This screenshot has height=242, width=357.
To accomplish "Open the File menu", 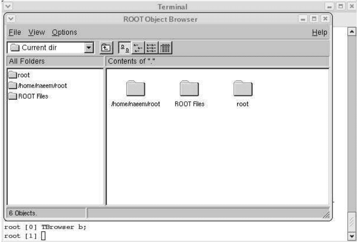I will pyautogui.click(x=15, y=32).
